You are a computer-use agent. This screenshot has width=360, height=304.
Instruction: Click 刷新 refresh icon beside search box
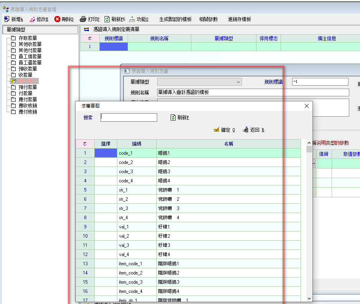point(173,117)
